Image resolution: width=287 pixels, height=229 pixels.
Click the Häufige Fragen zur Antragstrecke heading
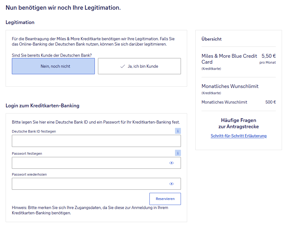pos(239,123)
